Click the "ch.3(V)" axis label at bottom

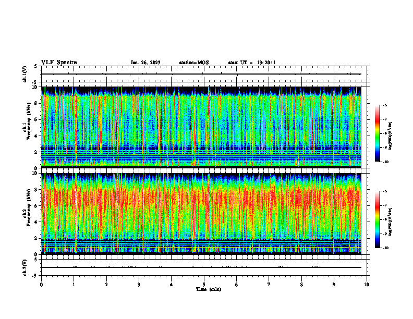(25, 267)
